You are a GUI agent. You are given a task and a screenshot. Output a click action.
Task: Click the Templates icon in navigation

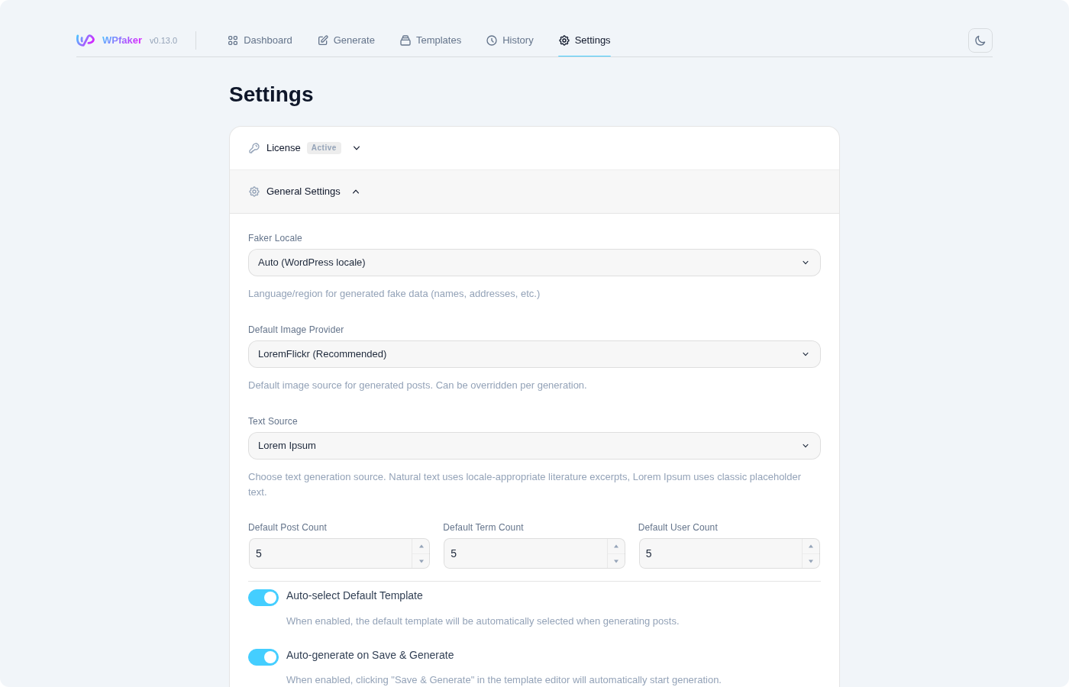(x=405, y=40)
